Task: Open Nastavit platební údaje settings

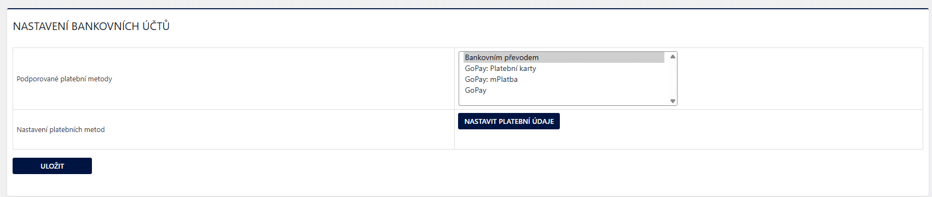Action: (x=509, y=121)
